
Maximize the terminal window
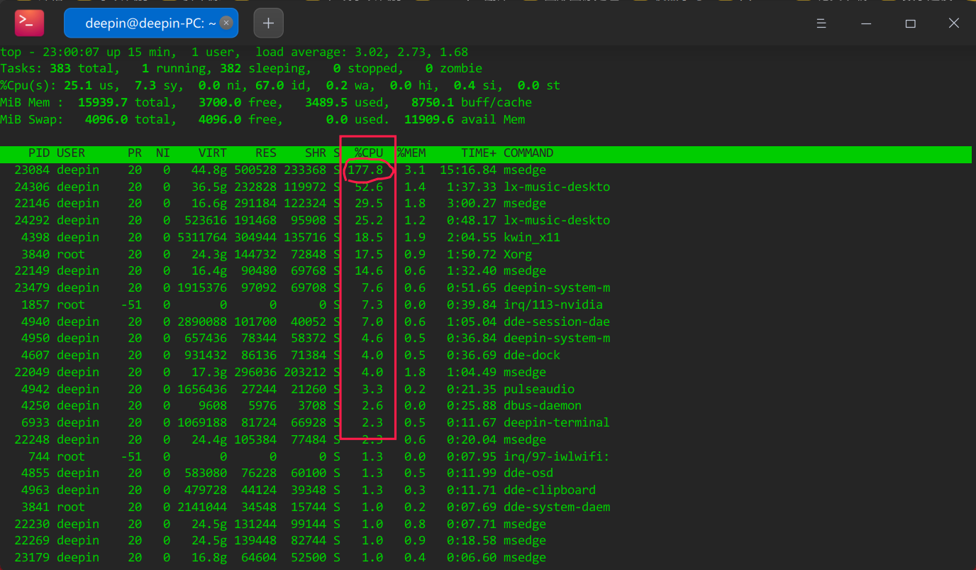tap(911, 23)
